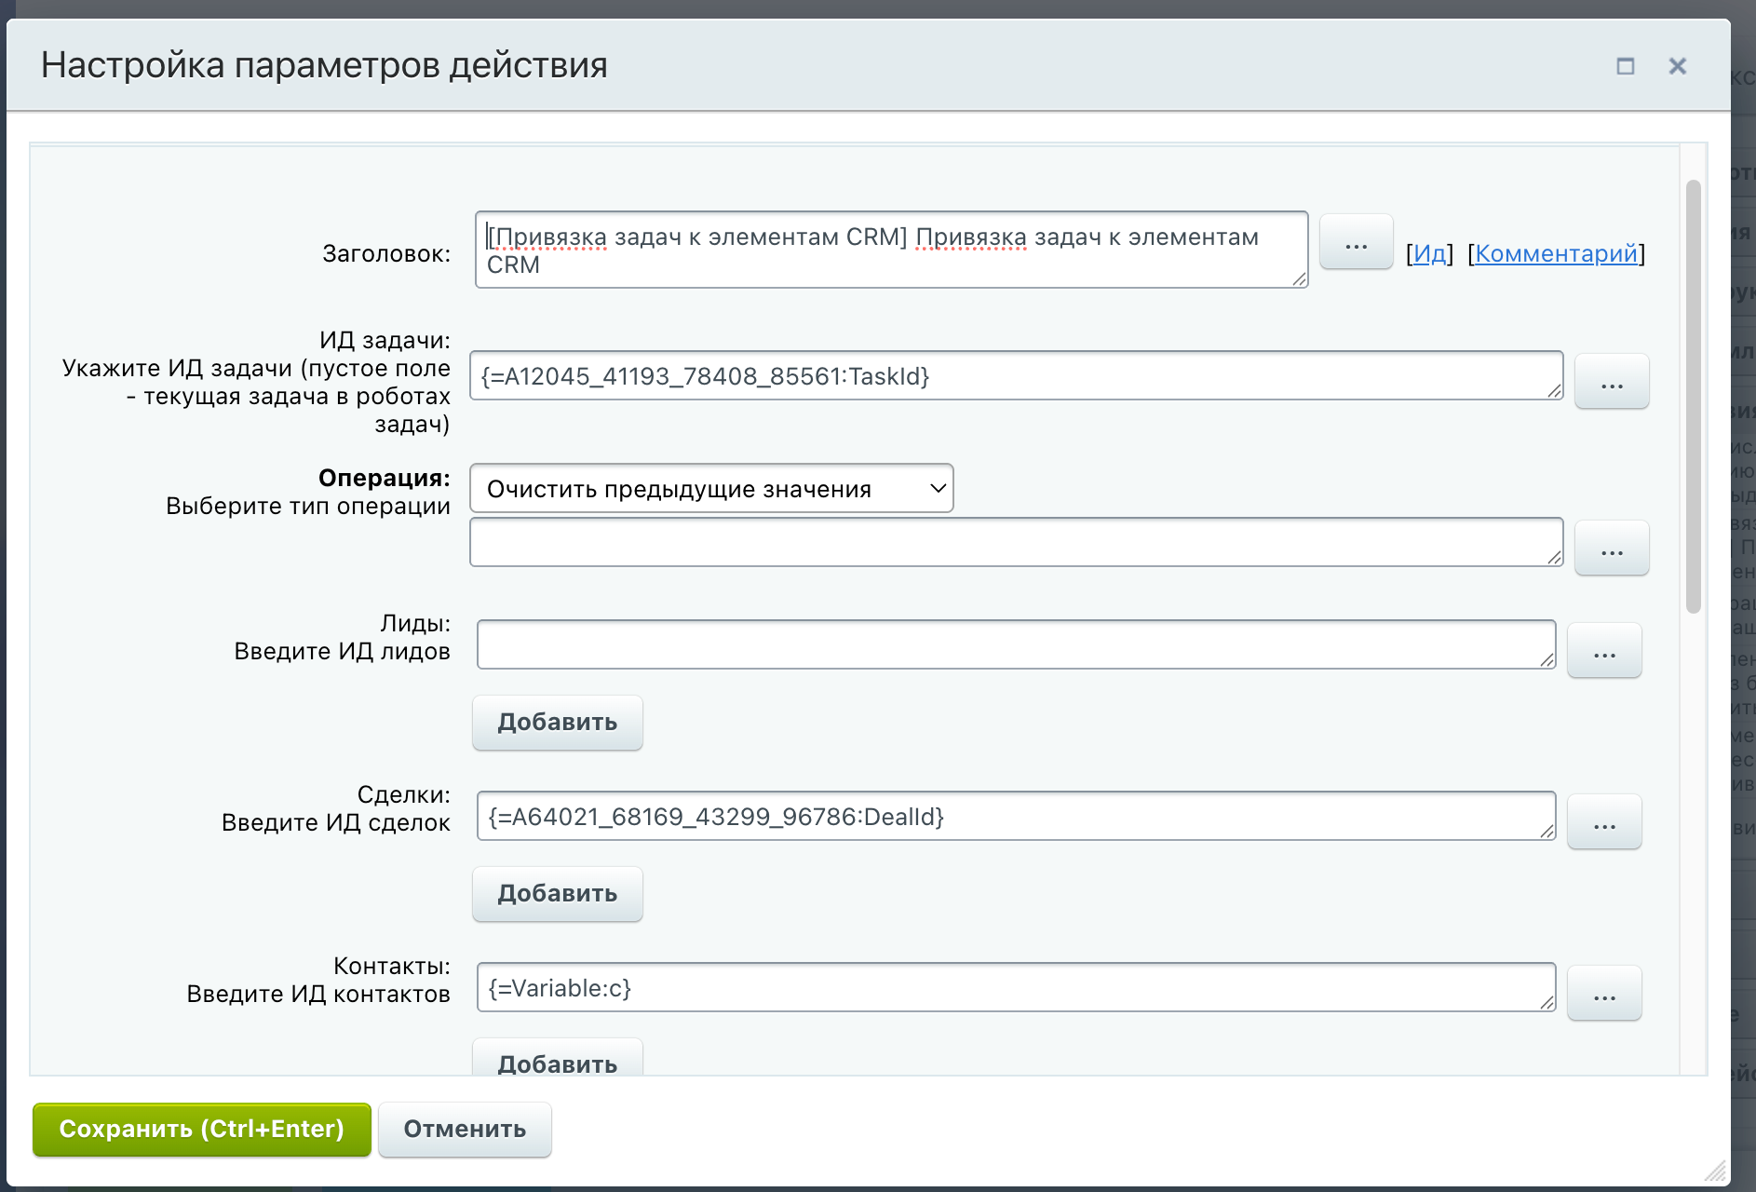
Task: Click the Отменить button
Action: coord(465,1130)
